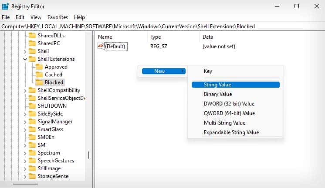Click the SharedDLLs folder icon
Screen dimensions: 325x188
pos(32,36)
